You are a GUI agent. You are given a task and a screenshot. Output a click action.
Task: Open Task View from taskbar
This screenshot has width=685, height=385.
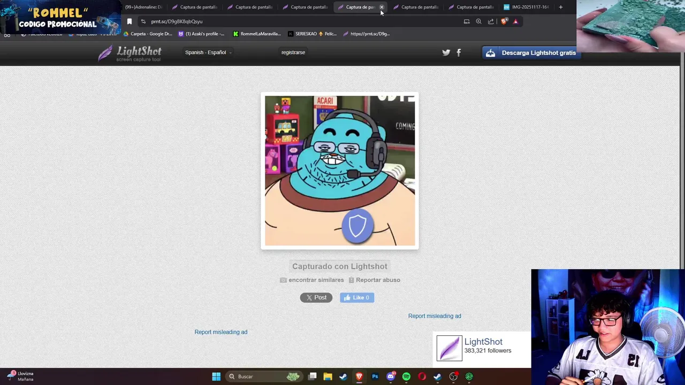(313, 376)
